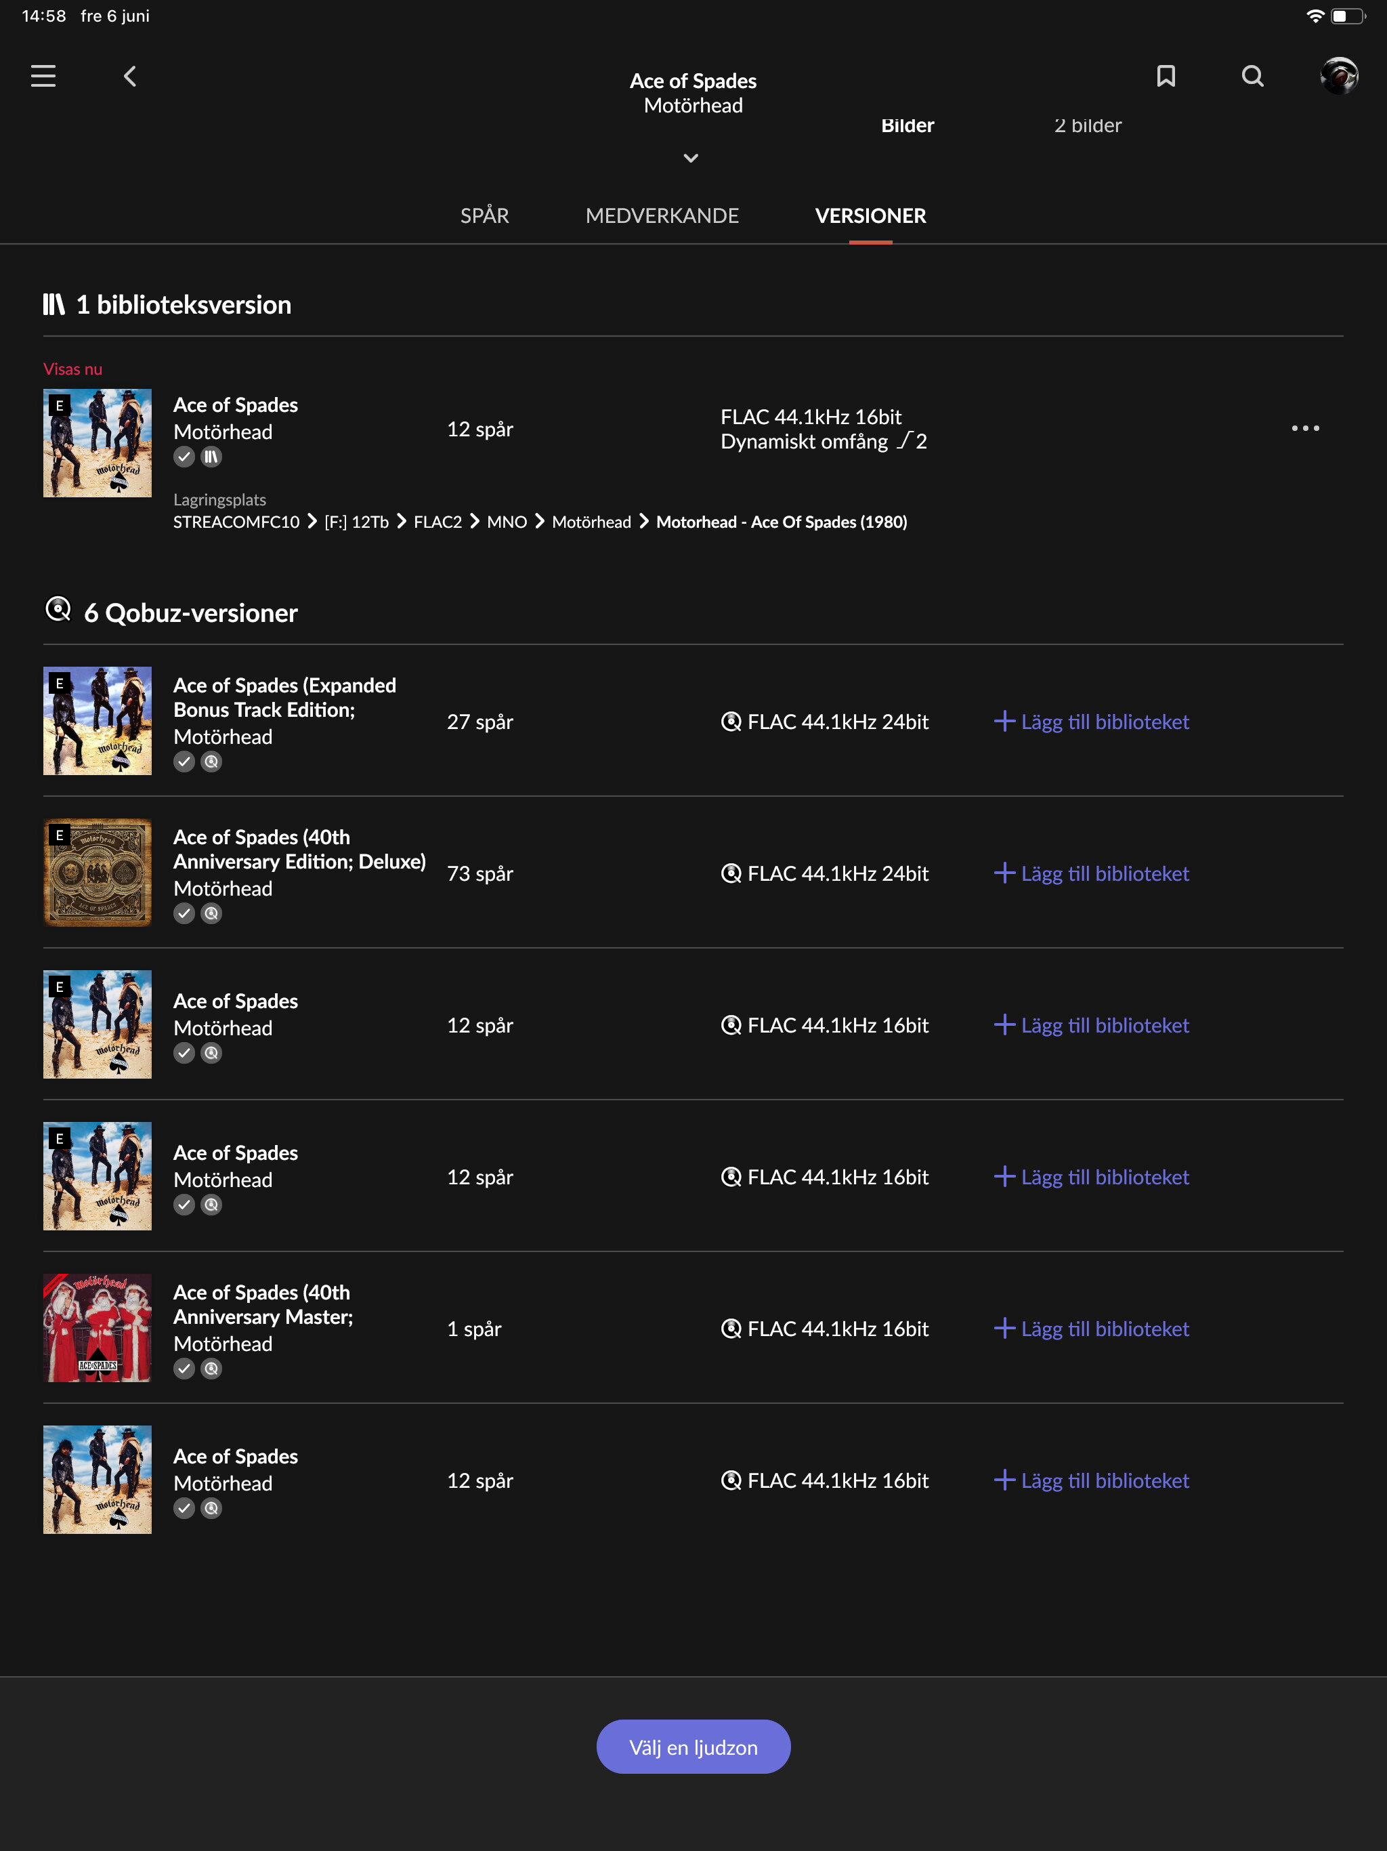Open the profile avatar menu
The height and width of the screenshot is (1851, 1387).
1338,76
